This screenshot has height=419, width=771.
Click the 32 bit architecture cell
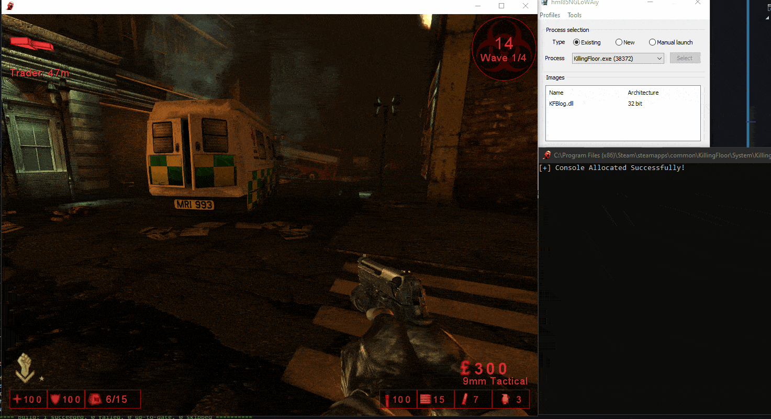tap(635, 104)
